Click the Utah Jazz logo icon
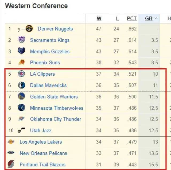 coord(22,130)
